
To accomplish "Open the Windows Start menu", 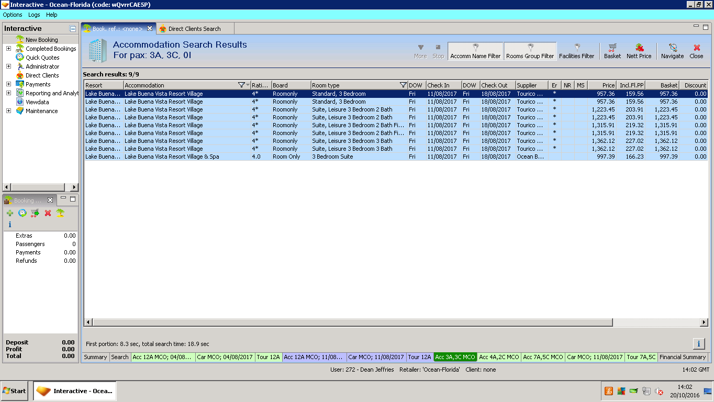I will [x=15, y=390].
